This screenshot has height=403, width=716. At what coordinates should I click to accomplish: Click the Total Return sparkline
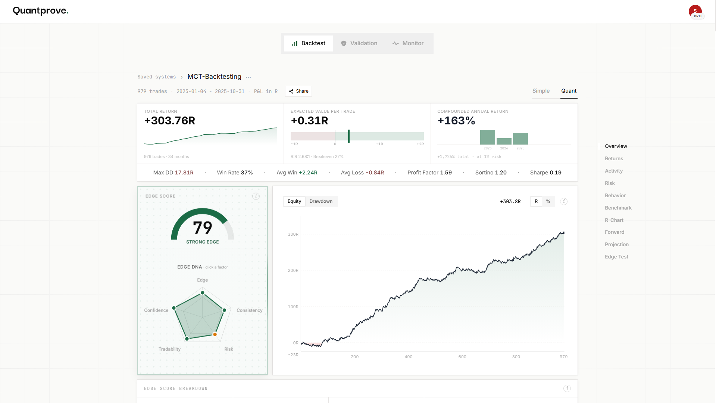coord(210,136)
